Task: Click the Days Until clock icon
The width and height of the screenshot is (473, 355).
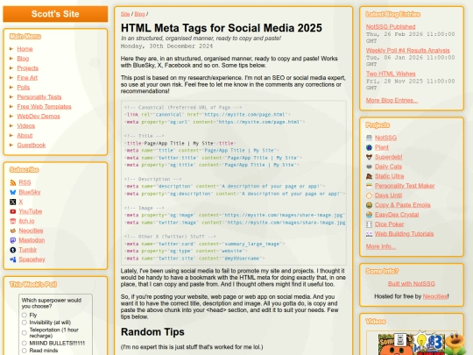Action: [x=369, y=195]
